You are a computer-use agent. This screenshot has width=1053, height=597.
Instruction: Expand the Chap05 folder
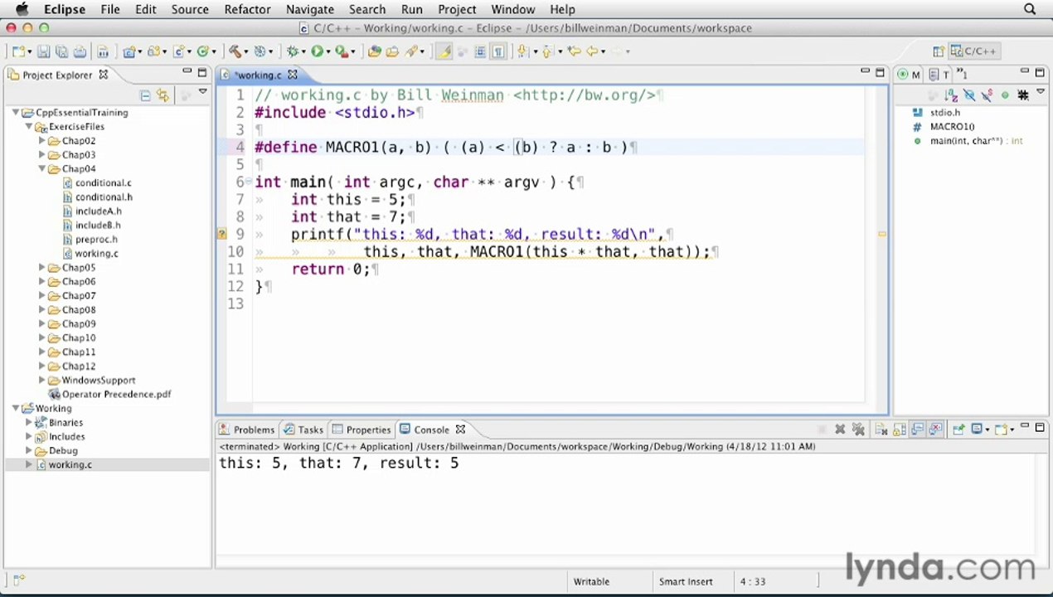[42, 268]
